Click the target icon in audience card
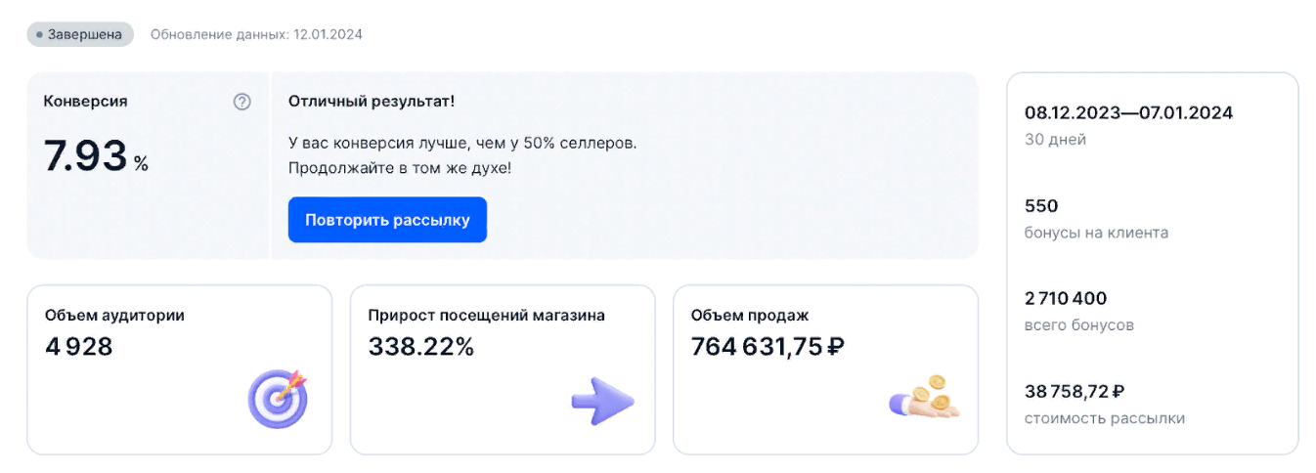1316x473 pixels. (278, 399)
